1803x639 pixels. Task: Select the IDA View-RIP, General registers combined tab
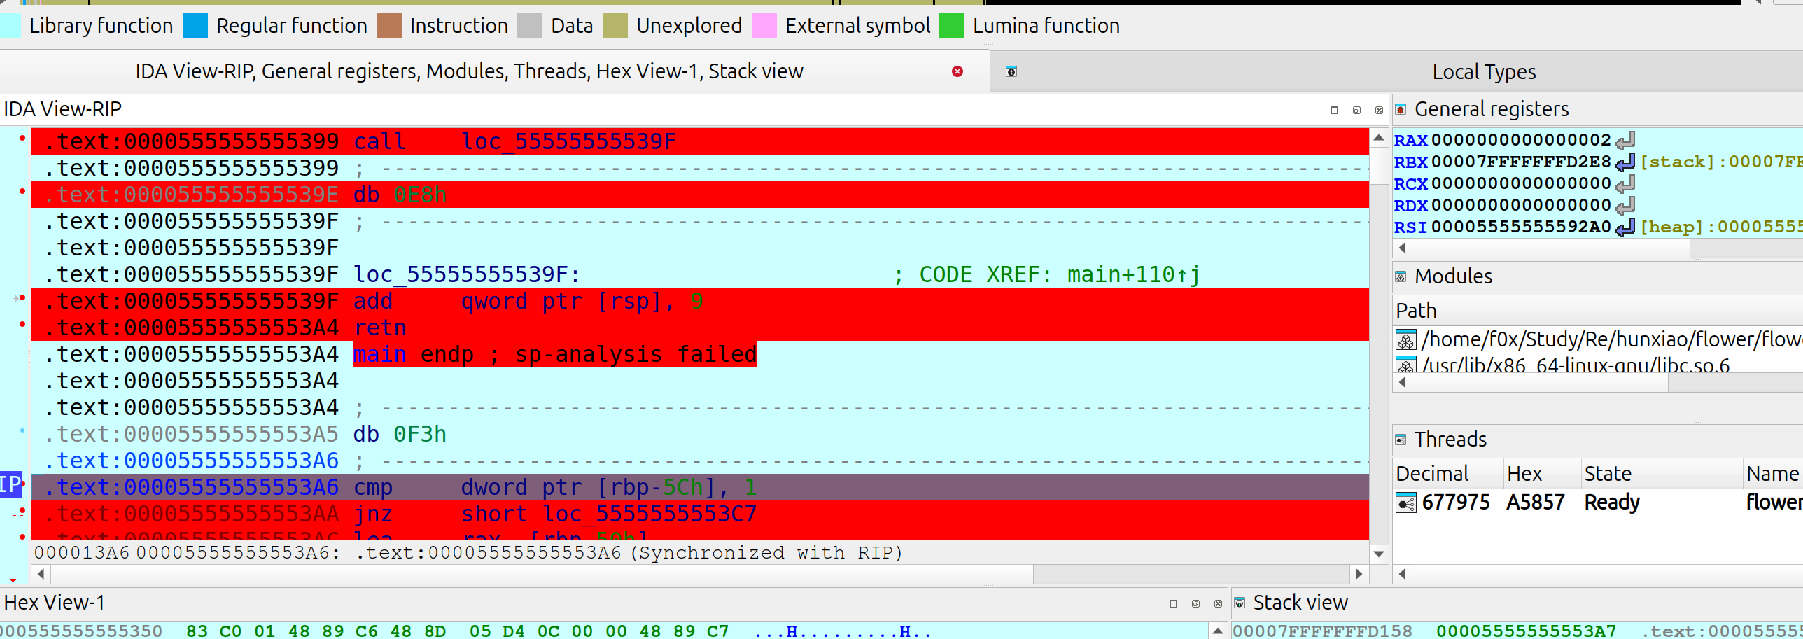469,71
